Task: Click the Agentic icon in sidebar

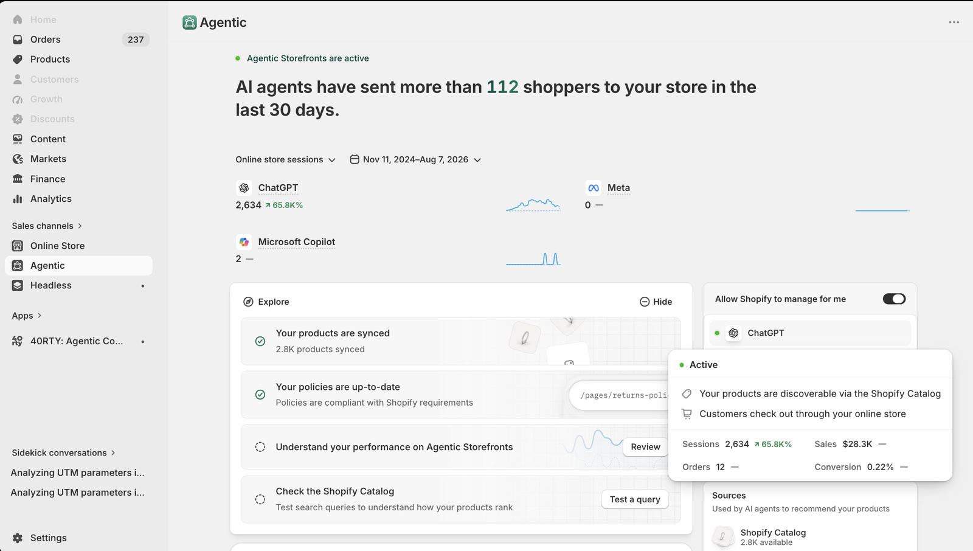Action: coord(18,266)
